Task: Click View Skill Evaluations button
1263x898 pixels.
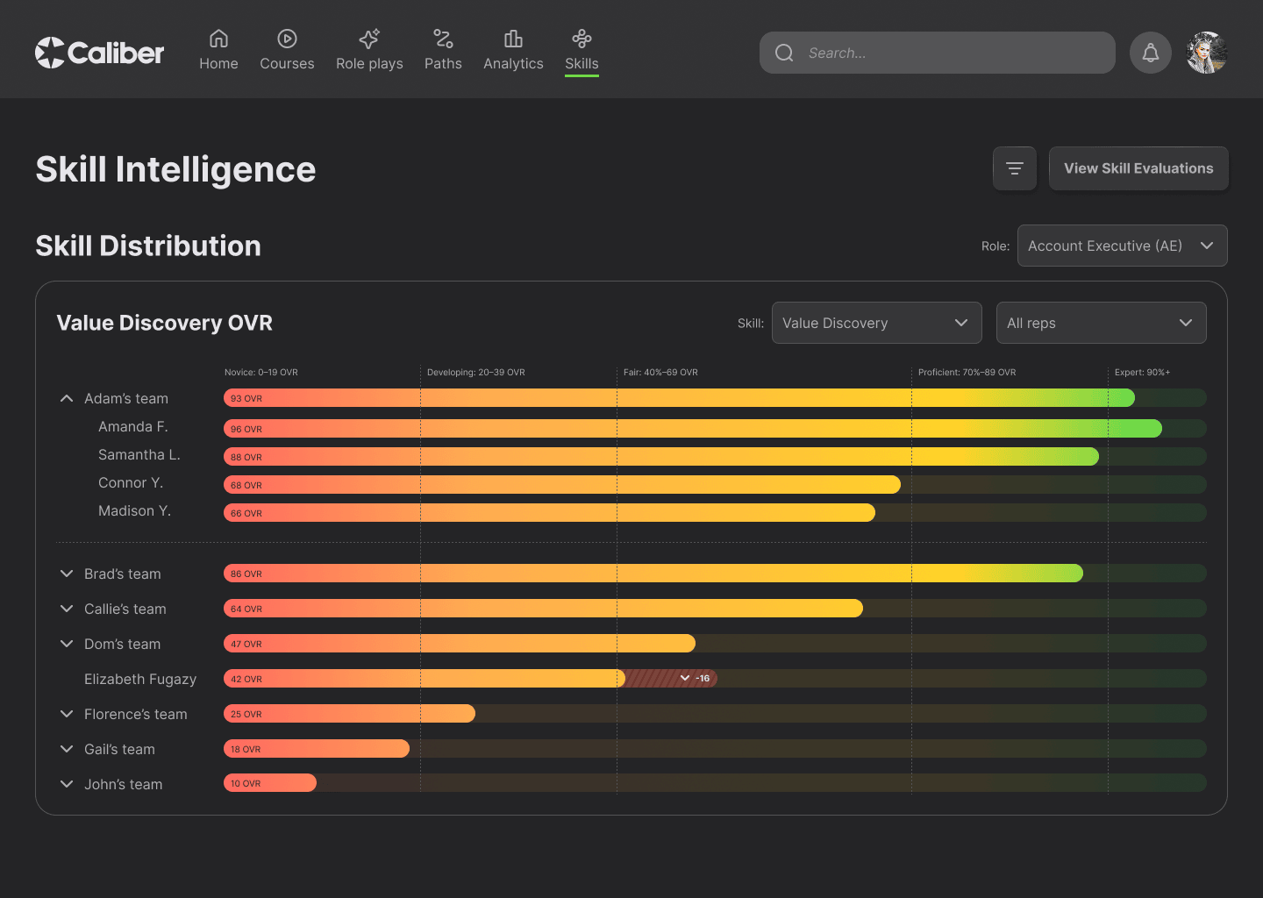Action: 1138,168
